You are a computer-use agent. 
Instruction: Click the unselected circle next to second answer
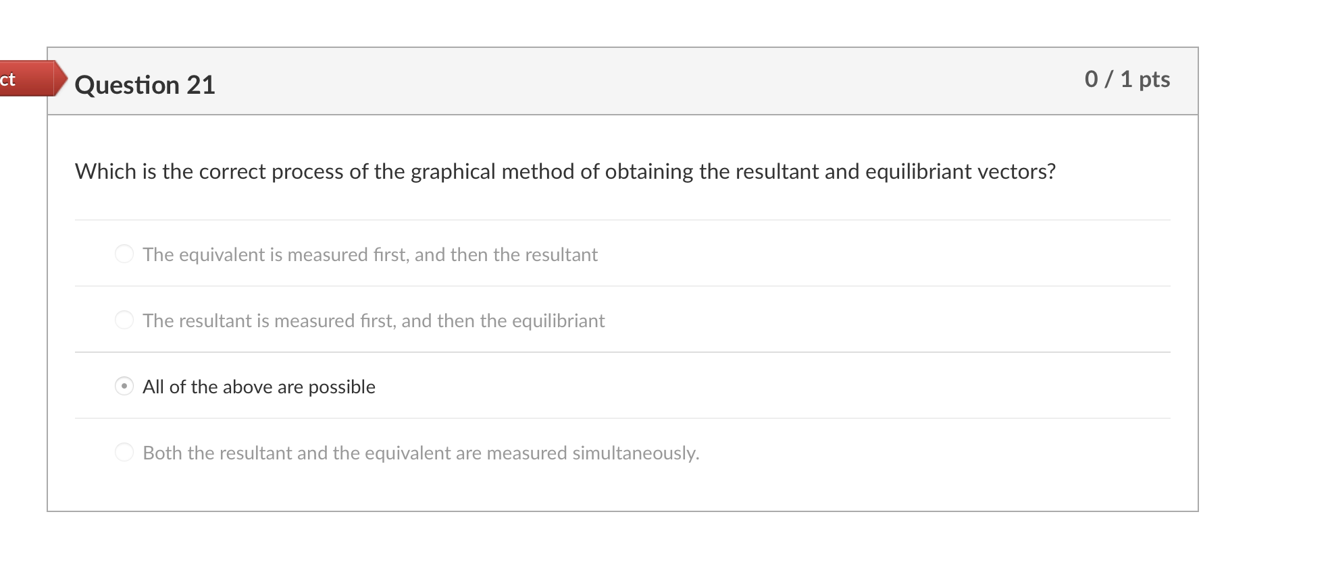click(x=124, y=320)
